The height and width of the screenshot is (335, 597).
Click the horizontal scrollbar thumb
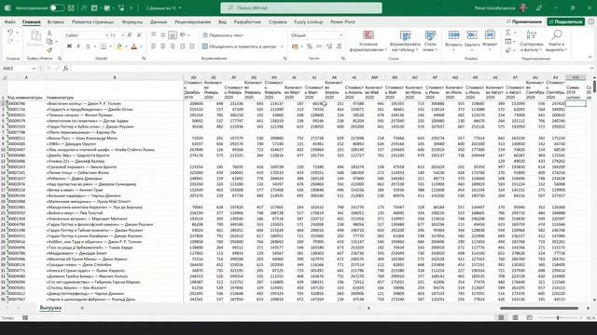coord(539,308)
